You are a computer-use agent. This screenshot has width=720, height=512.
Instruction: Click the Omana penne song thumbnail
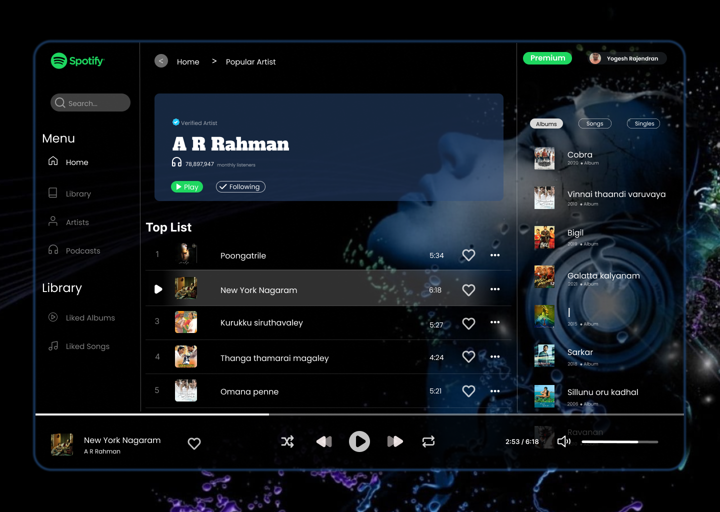pos(186,390)
